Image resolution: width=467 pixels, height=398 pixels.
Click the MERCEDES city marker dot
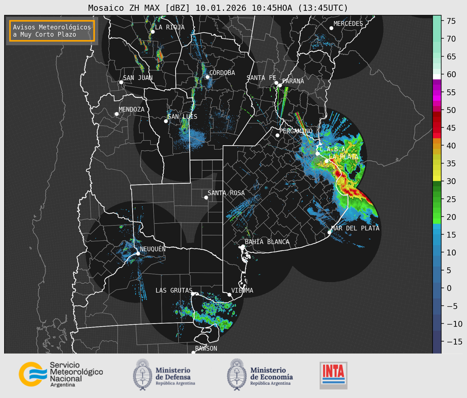point(331,28)
